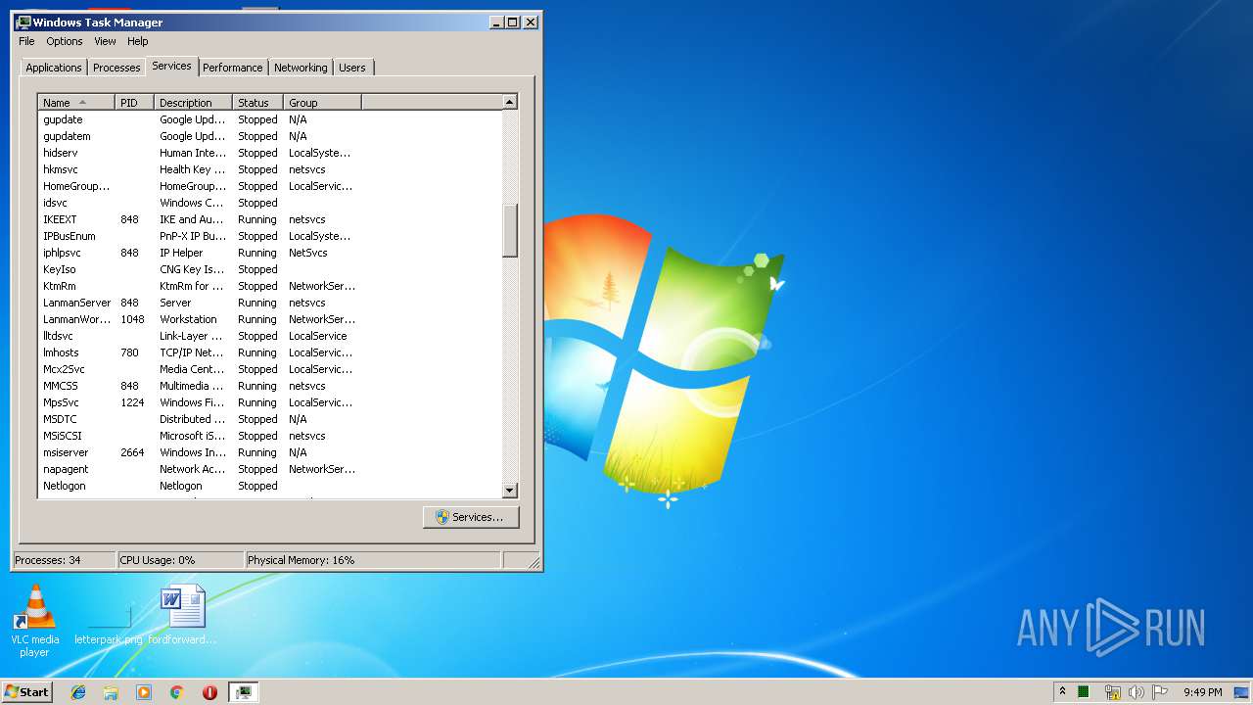Sort by the Status column header

tap(257, 102)
